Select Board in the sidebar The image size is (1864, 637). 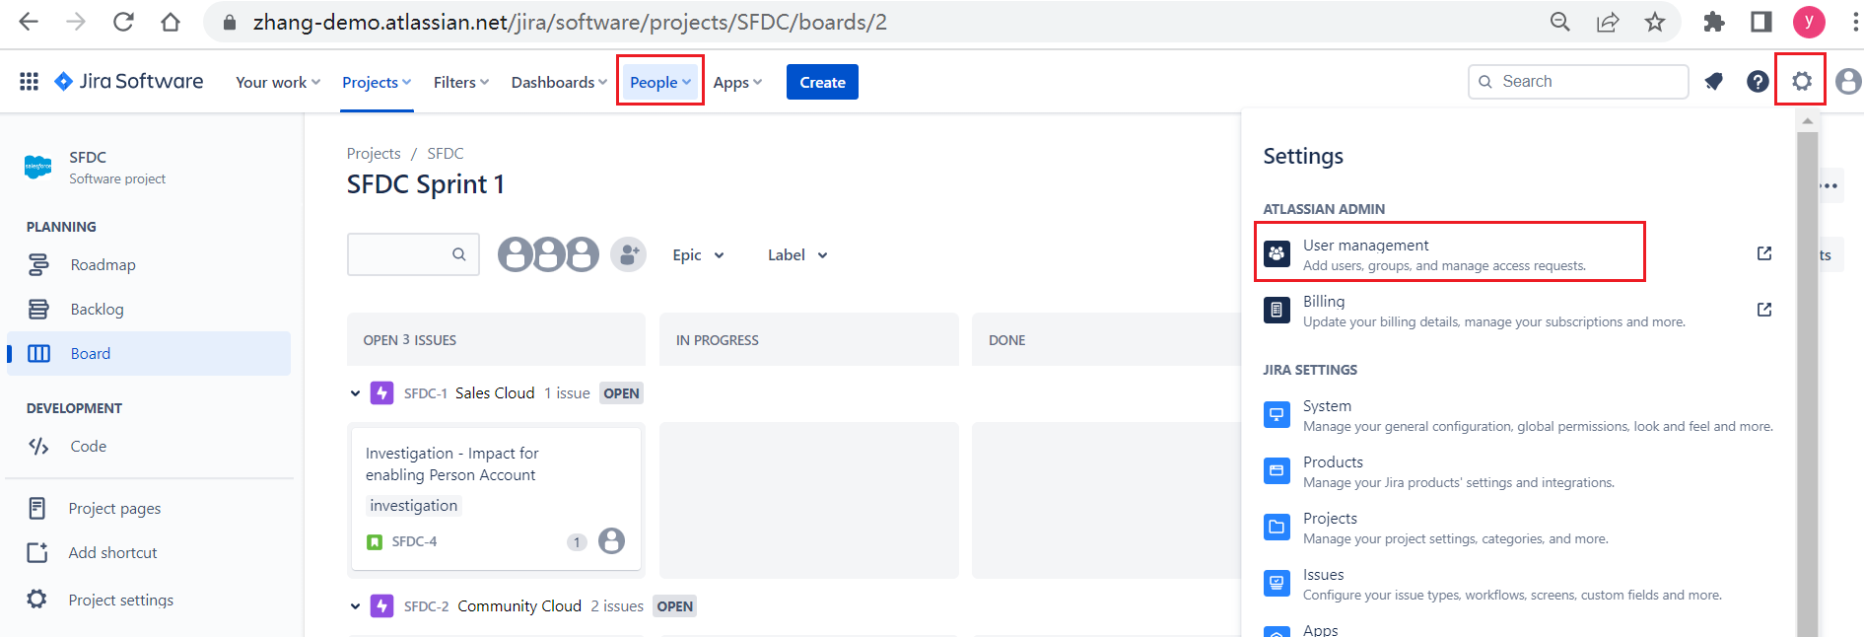(149, 353)
